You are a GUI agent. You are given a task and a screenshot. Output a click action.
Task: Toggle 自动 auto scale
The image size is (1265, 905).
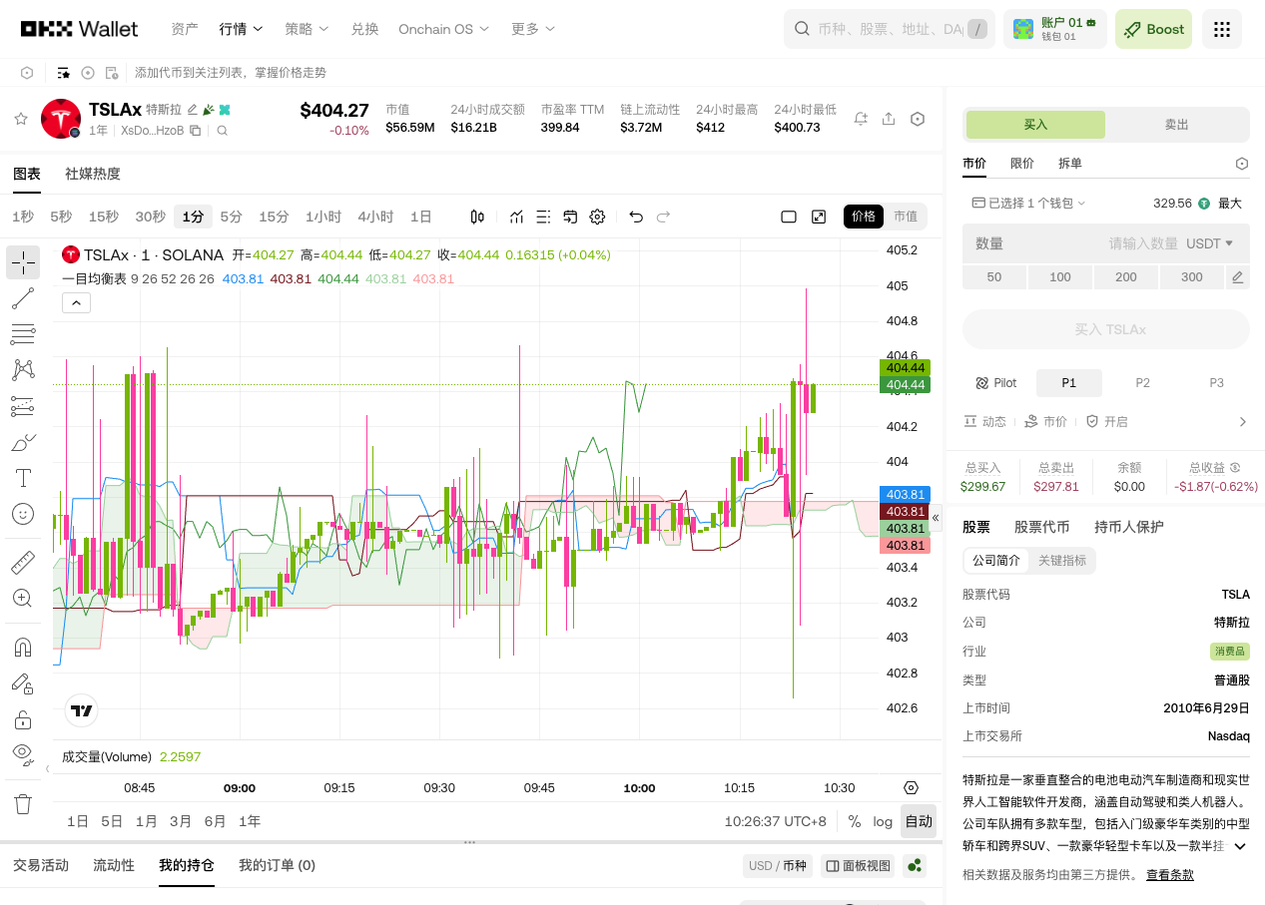pos(919,822)
